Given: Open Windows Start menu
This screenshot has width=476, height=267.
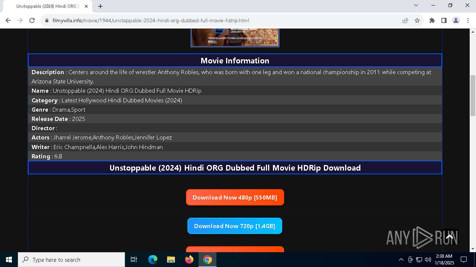Looking at the screenshot, I should coord(9,260).
